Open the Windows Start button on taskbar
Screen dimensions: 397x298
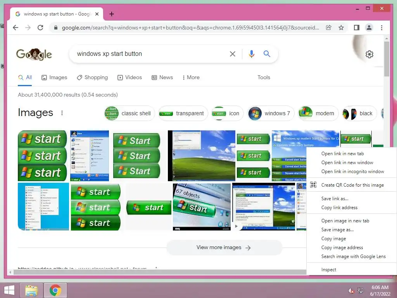pos(9,290)
